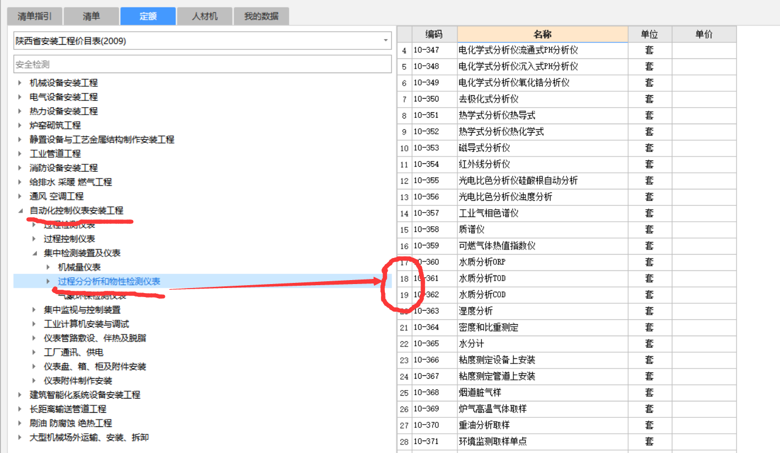
Task: Select the 质谱仪 row
Action: coord(567,230)
